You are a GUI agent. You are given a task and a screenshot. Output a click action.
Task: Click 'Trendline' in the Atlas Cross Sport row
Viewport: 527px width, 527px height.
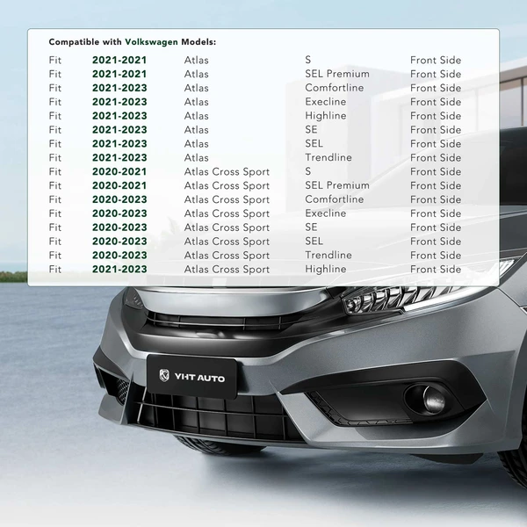pyautogui.click(x=328, y=256)
